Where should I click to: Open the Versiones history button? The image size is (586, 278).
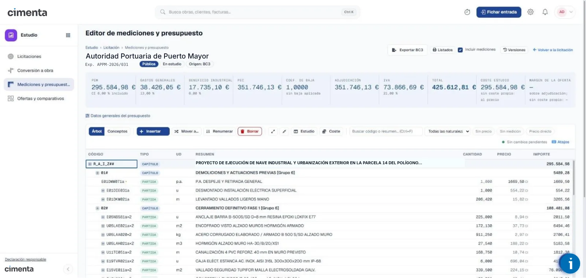pyautogui.click(x=514, y=50)
